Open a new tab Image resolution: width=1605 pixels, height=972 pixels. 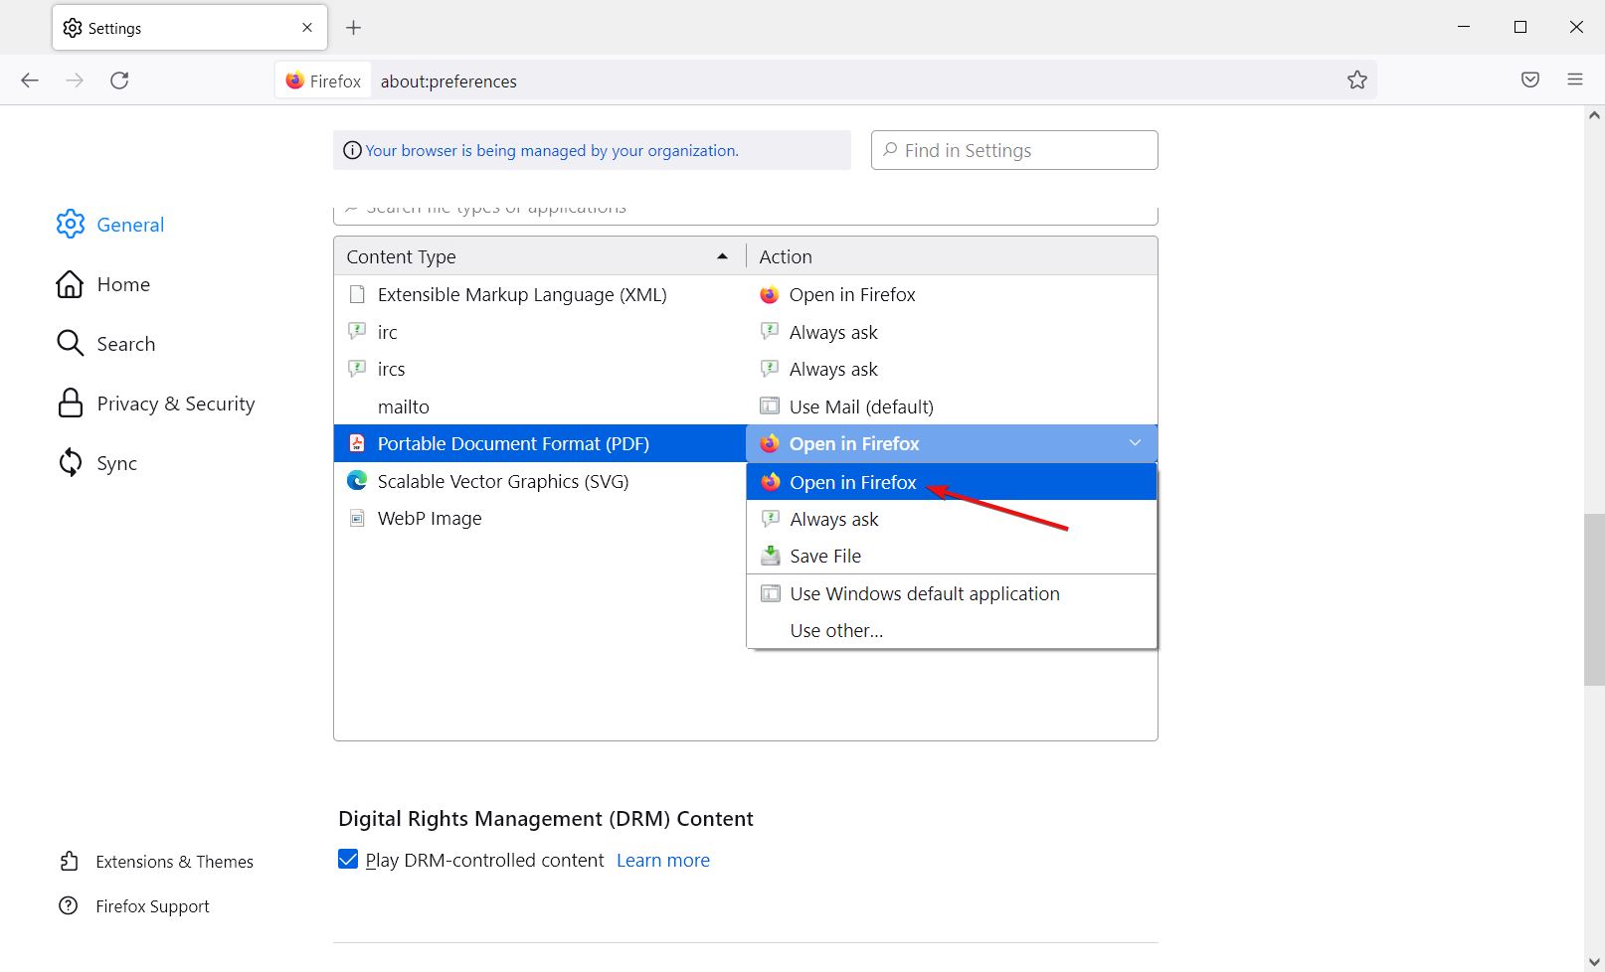pos(353,28)
